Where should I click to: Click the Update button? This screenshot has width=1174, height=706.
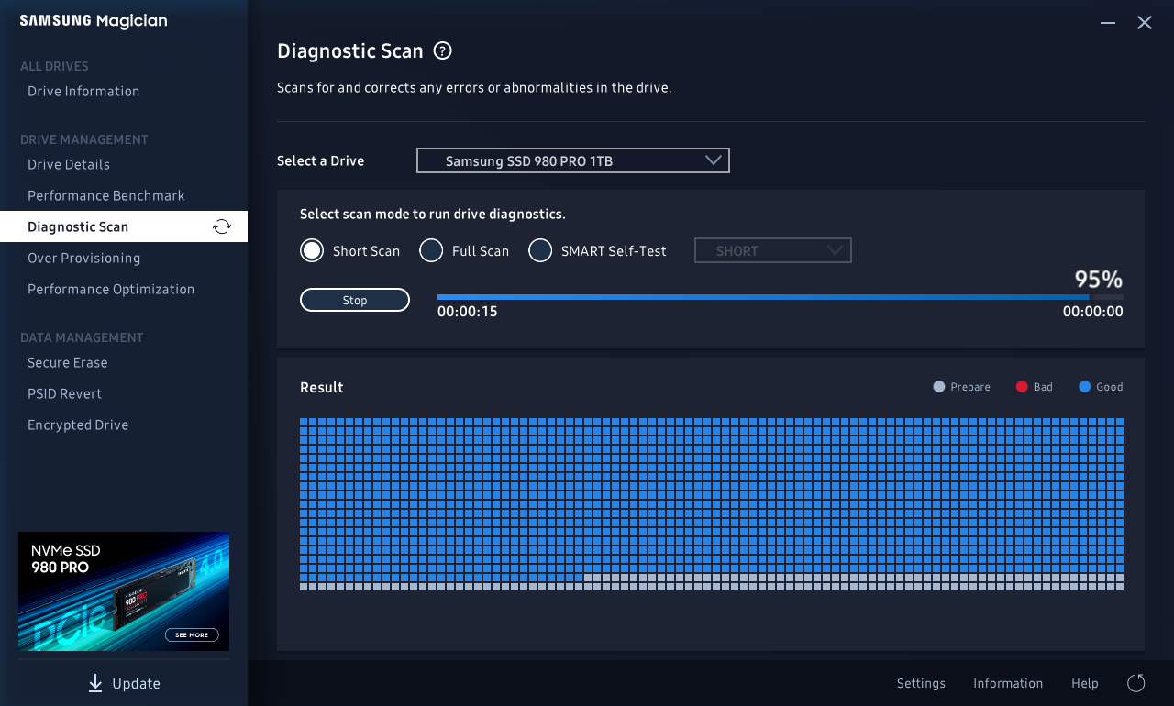(124, 683)
